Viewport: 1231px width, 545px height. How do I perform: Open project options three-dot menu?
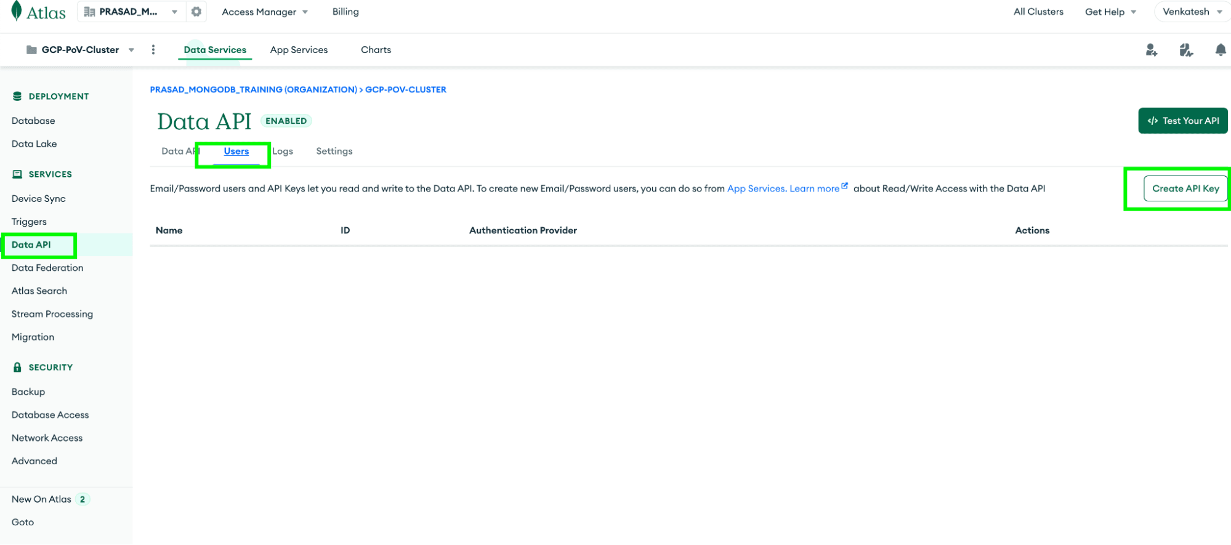(x=153, y=50)
